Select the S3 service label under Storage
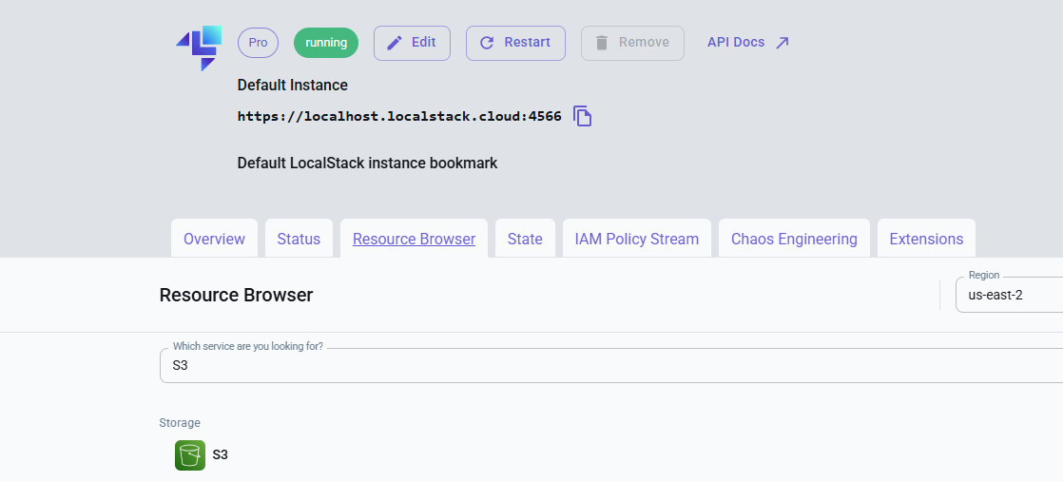Viewport: 1063px width, 482px height. [221, 454]
